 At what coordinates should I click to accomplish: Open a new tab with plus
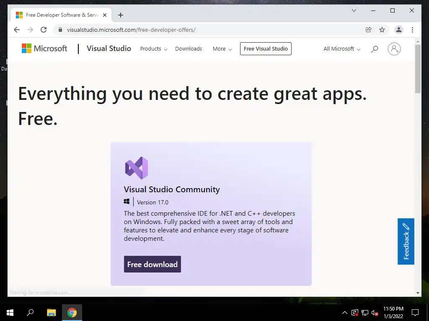121,15
